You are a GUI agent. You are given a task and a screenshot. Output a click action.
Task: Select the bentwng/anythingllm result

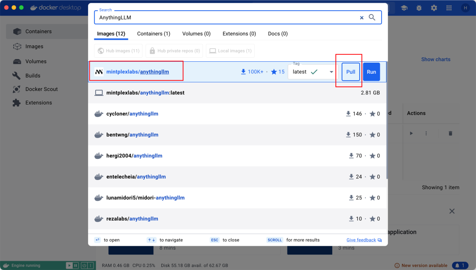(238, 135)
